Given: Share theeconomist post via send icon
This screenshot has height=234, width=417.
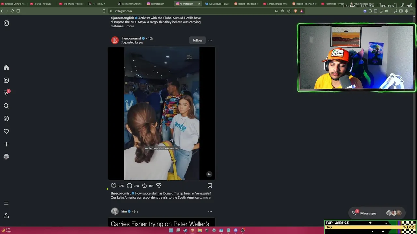Looking at the screenshot, I should click(x=159, y=186).
